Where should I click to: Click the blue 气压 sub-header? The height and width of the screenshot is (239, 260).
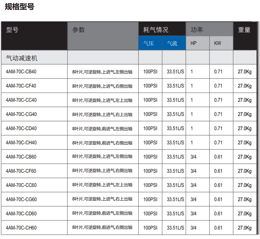point(149,43)
